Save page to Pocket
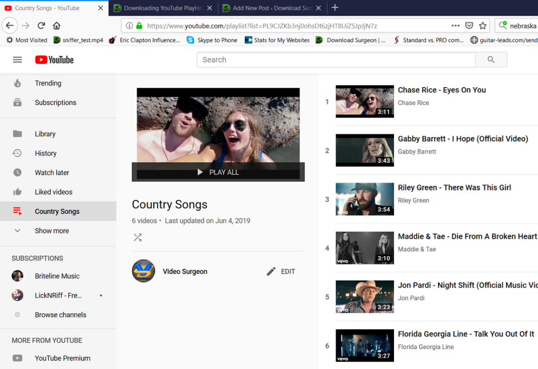Image resolution: width=538 pixels, height=369 pixels. (469, 26)
